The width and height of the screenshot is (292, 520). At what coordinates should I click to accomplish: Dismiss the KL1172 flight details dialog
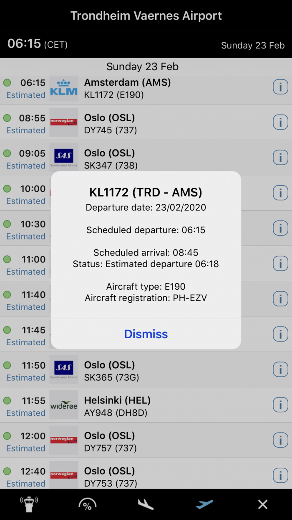[146, 334]
